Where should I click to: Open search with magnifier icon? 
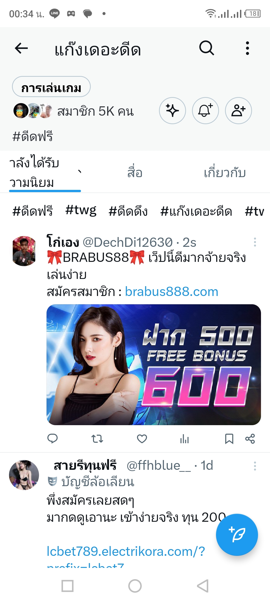(206, 48)
